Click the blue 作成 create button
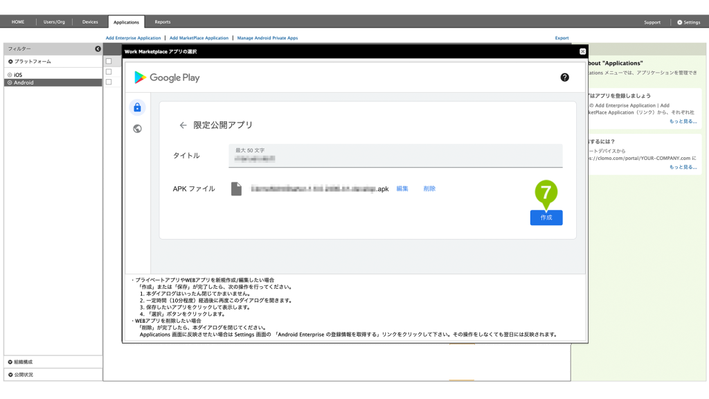Viewport: 709px width, 399px height. (546, 218)
